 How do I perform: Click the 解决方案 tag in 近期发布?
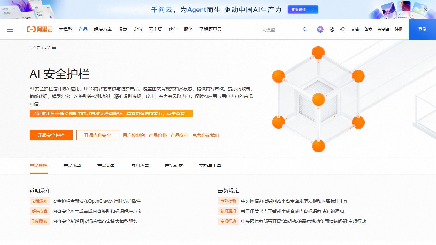click(x=40, y=211)
